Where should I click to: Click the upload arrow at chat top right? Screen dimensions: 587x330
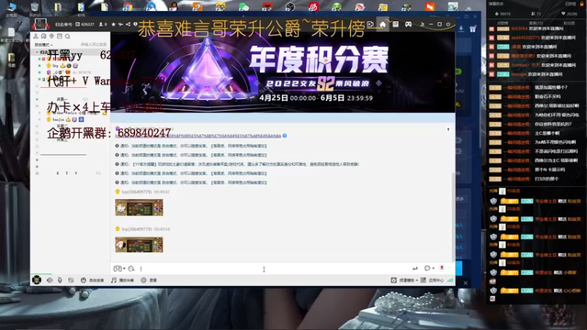pos(448,130)
